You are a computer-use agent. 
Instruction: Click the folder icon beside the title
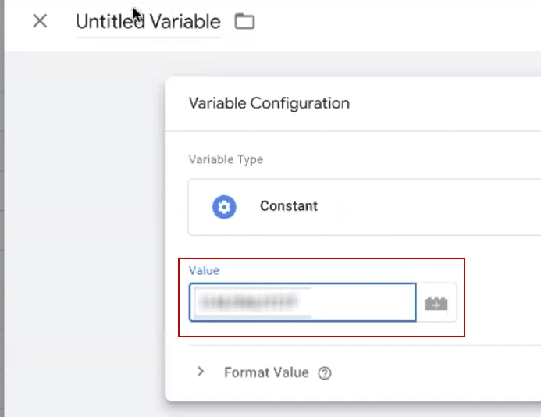click(245, 21)
